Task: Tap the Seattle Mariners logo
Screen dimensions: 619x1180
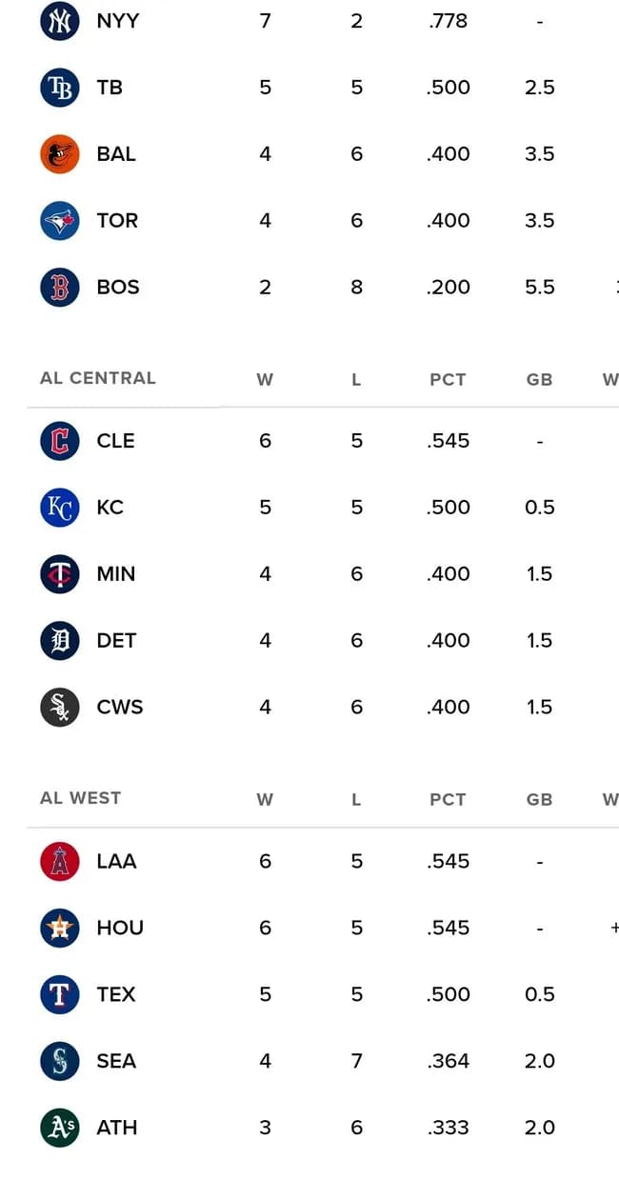Action: [x=59, y=1062]
